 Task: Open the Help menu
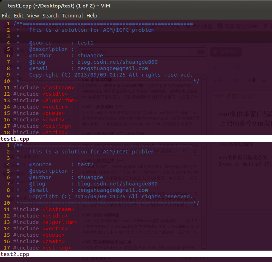[92, 16]
